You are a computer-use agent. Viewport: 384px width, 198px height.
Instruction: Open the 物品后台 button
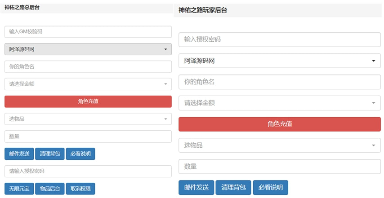(49, 189)
